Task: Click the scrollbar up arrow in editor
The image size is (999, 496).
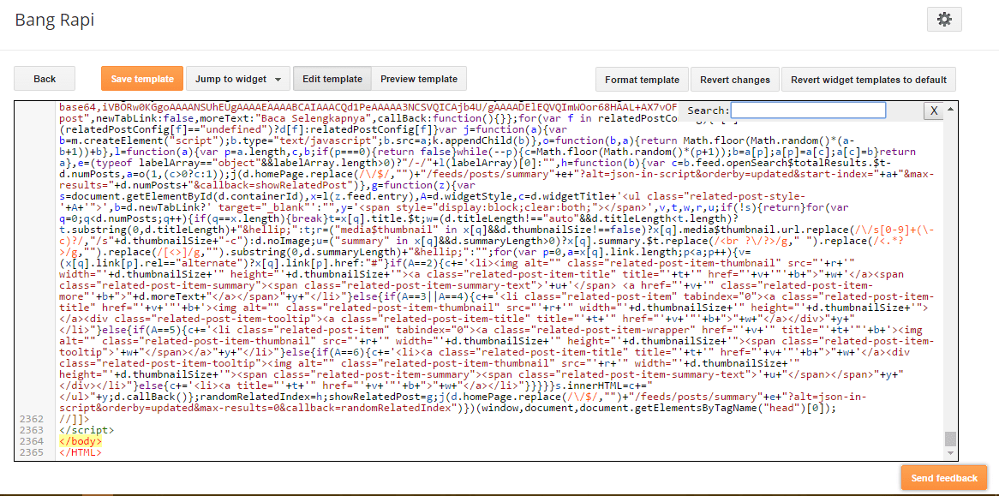Action: pyautogui.click(x=950, y=108)
